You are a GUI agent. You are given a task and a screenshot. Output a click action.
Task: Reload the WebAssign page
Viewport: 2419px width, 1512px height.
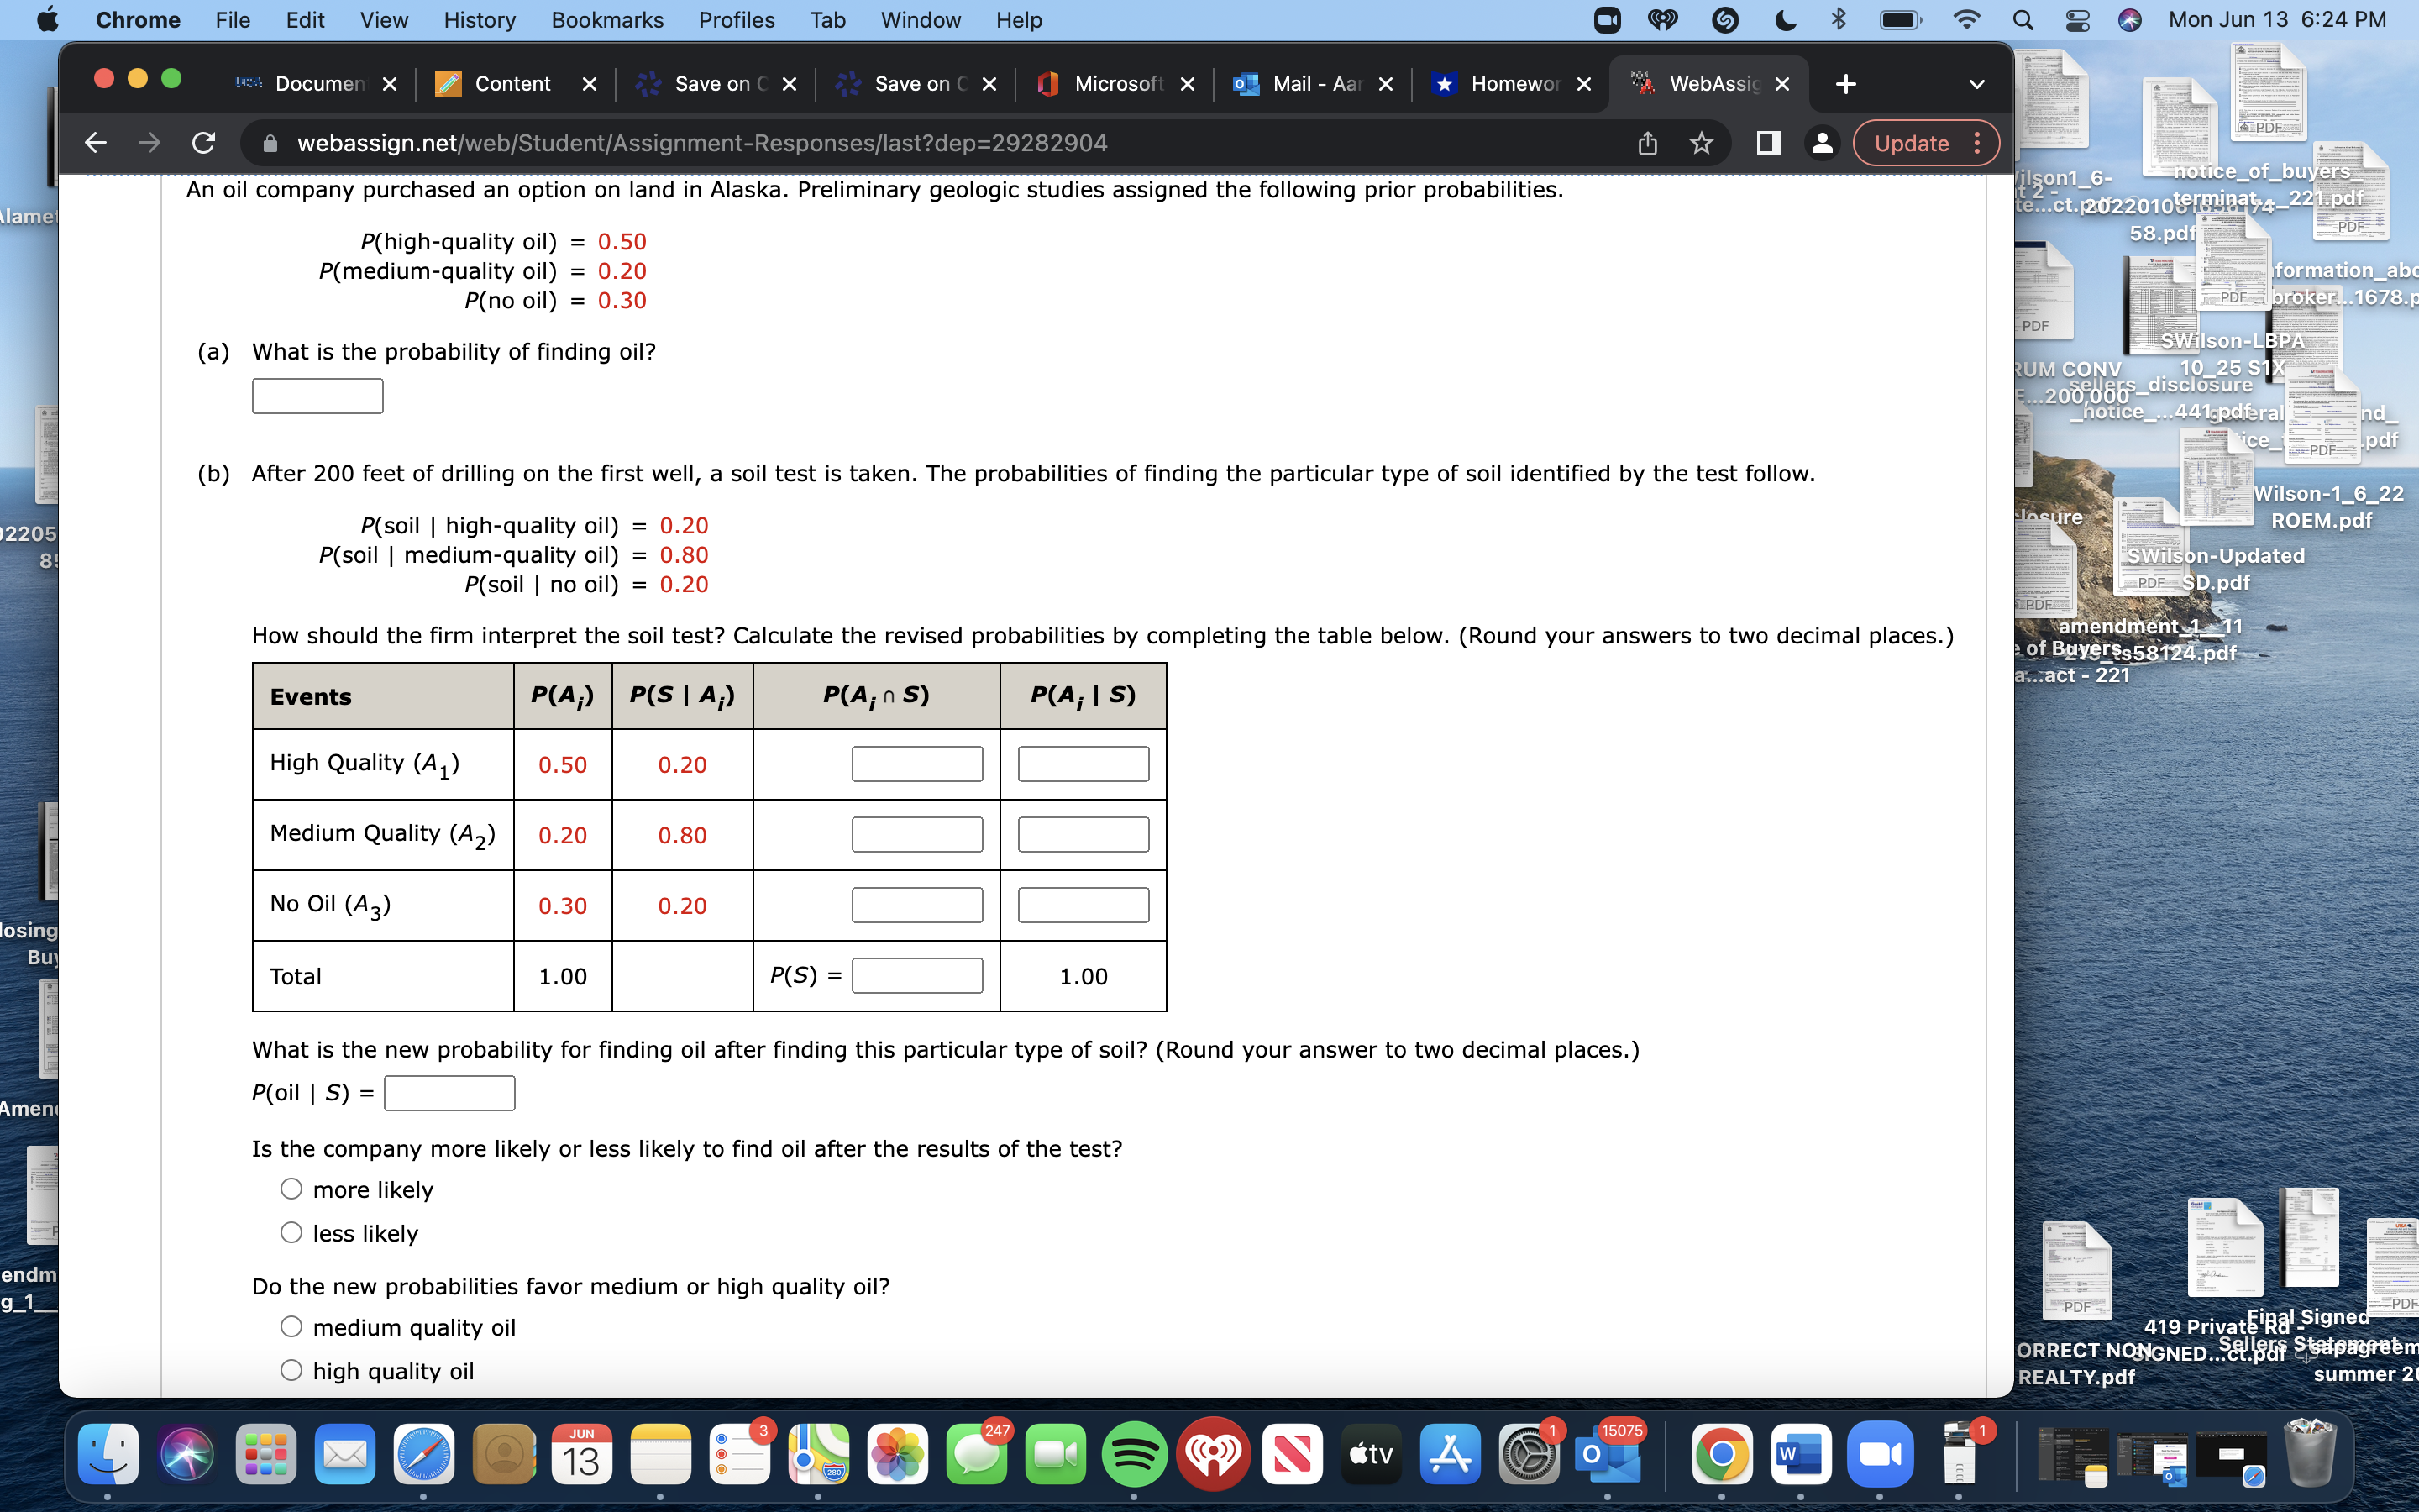tap(203, 142)
